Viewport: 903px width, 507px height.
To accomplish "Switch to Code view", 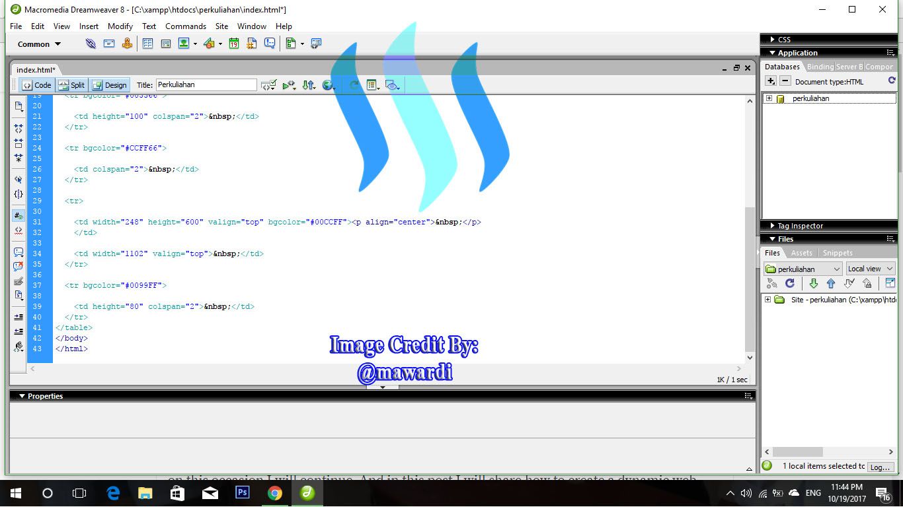I will click(36, 85).
